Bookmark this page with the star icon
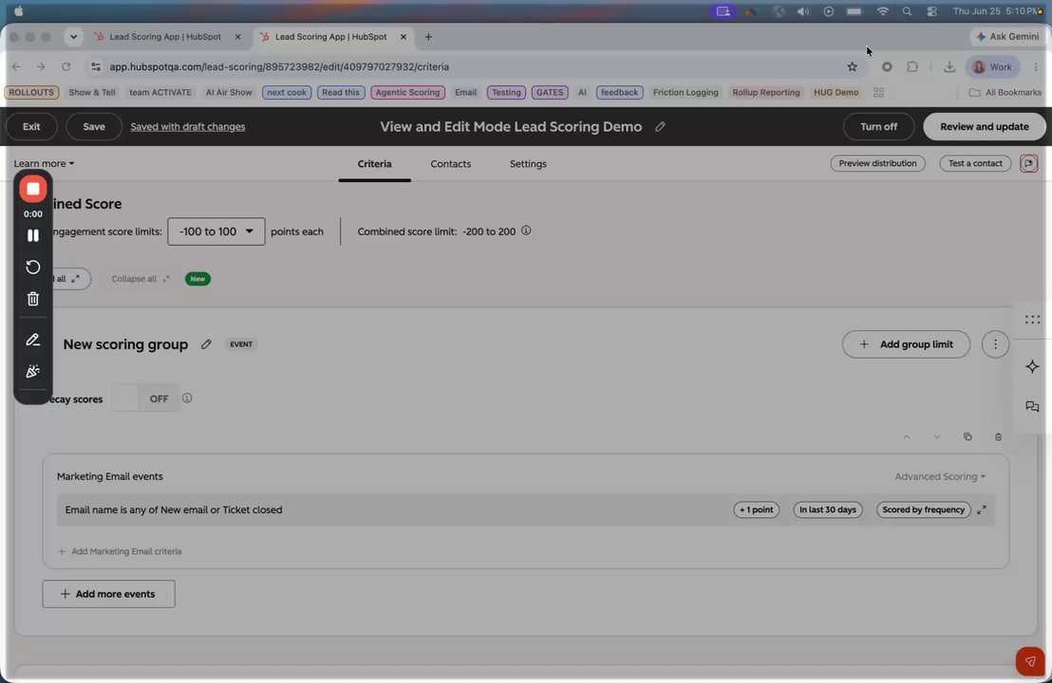Image resolution: width=1052 pixels, height=683 pixels. click(852, 67)
